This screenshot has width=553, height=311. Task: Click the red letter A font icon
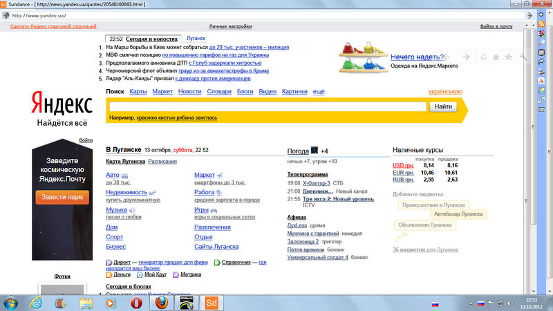tap(541, 81)
